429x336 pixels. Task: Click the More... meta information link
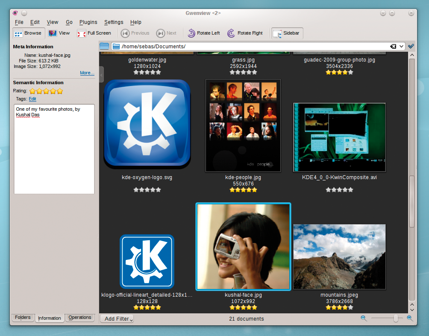pyautogui.click(x=87, y=73)
